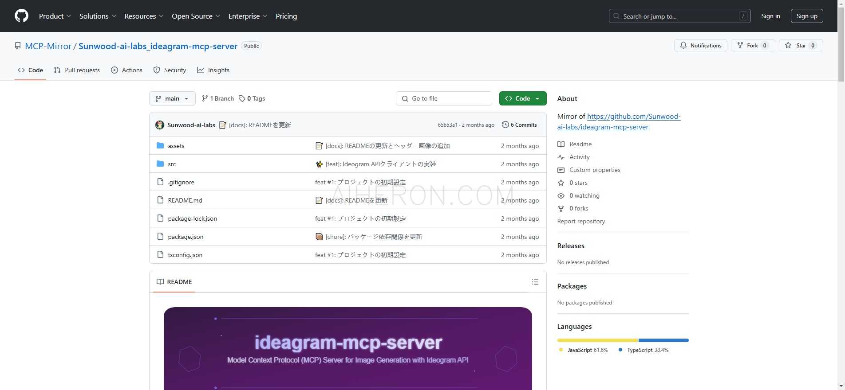Click the Custom properties icon
845x390 pixels.
pyautogui.click(x=561, y=170)
